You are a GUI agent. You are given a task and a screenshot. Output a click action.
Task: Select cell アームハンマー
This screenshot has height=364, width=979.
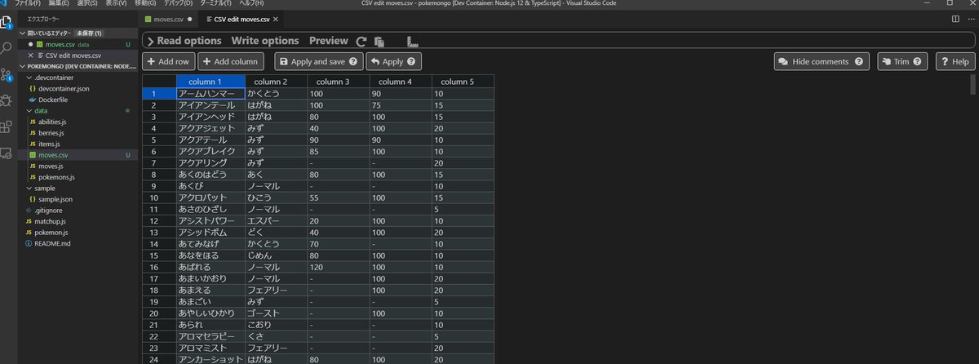click(x=210, y=94)
